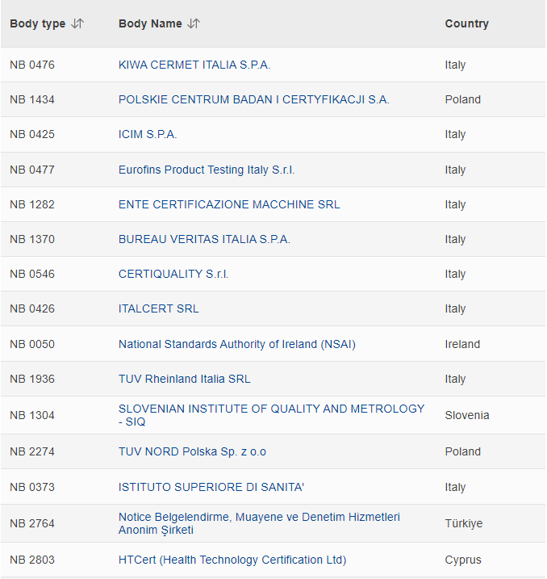Screen dimensions: 547x579
Task: Open ITALCERT SRL body page
Action: tap(159, 308)
